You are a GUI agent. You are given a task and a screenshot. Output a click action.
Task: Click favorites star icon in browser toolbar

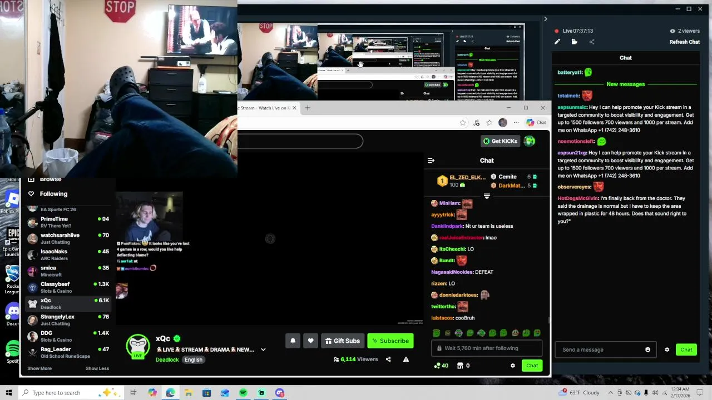pyautogui.click(x=463, y=123)
